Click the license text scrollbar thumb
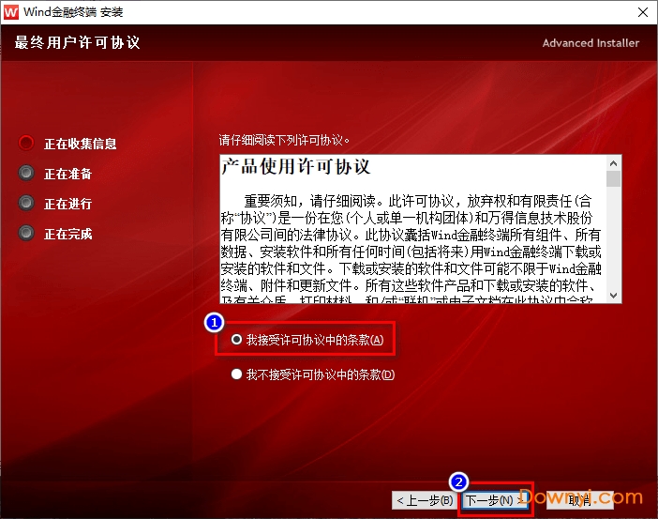The height and width of the screenshot is (519, 658). (x=613, y=179)
